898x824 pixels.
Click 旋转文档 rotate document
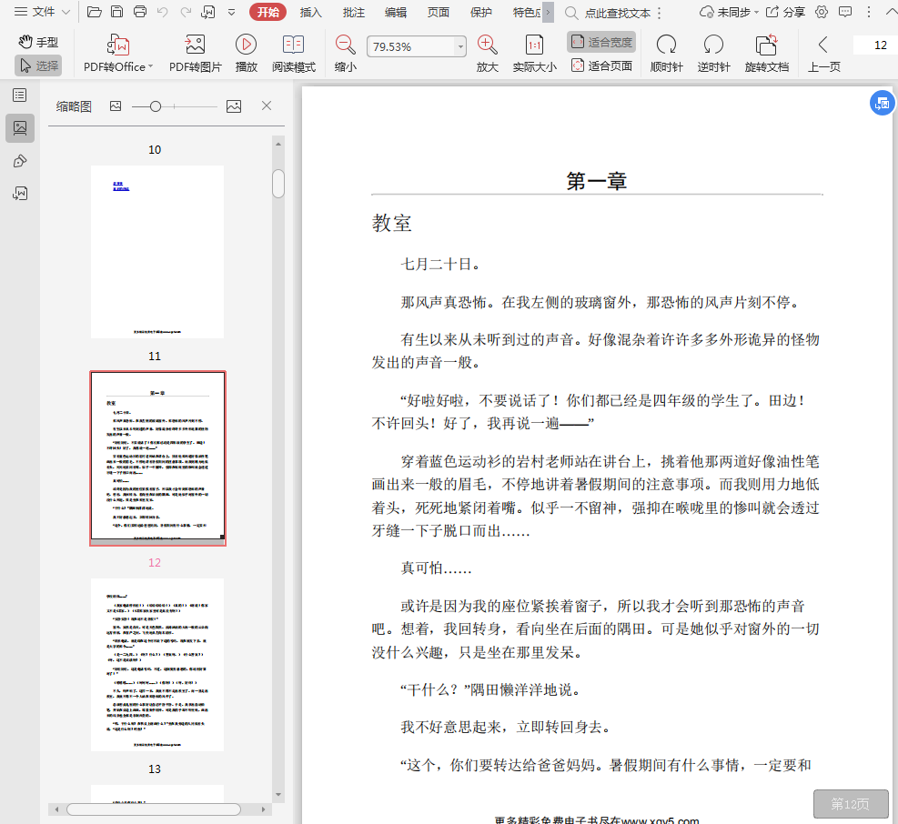click(767, 54)
